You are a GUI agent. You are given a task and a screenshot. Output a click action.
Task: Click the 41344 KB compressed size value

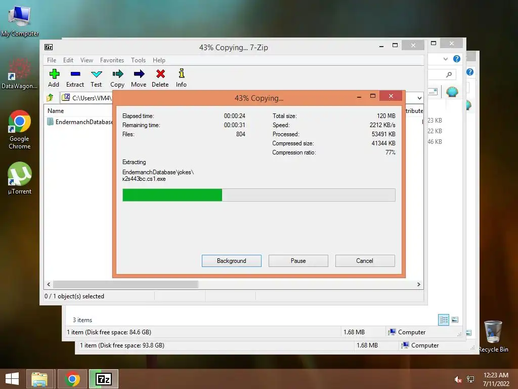click(x=383, y=143)
